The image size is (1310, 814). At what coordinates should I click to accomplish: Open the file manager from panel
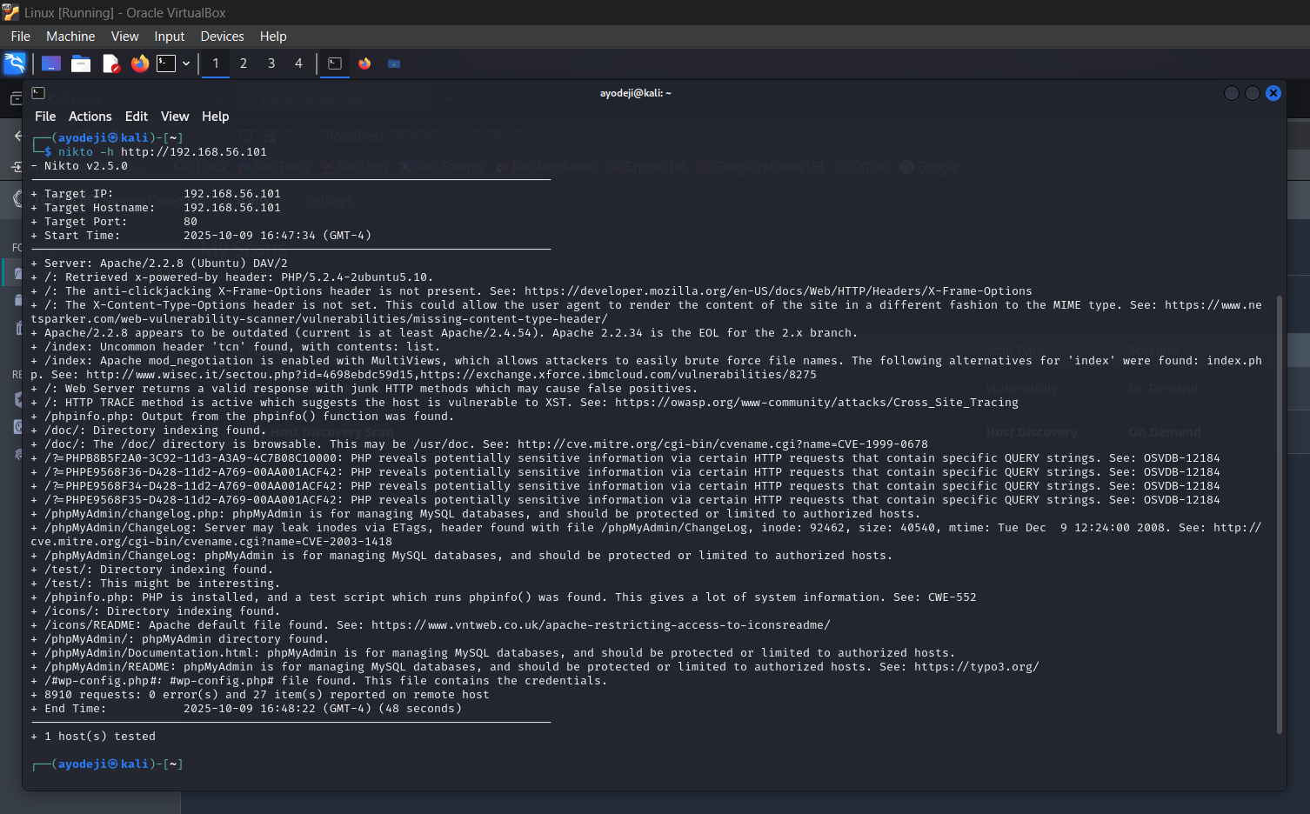click(81, 63)
